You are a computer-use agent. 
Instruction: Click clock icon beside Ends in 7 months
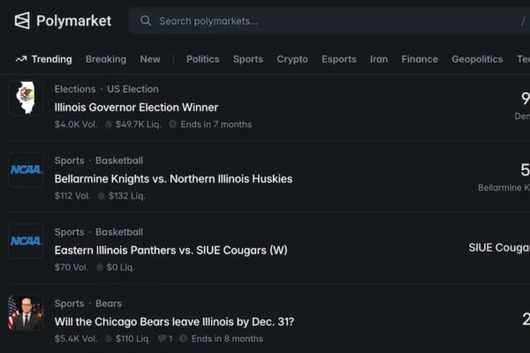pyautogui.click(x=173, y=124)
